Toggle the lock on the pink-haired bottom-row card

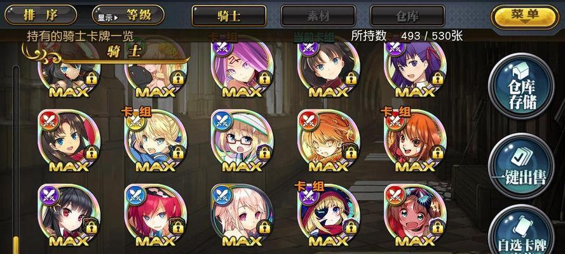(x=264, y=227)
